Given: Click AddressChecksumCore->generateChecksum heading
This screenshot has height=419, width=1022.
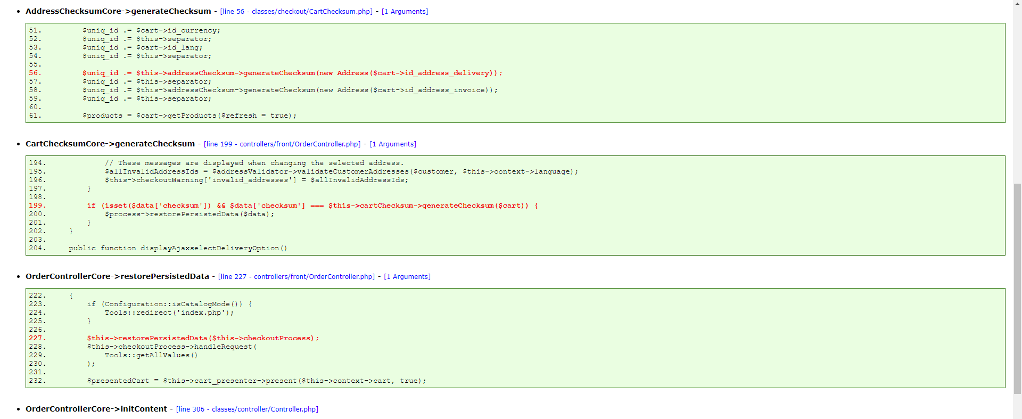Looking at the screenshot, I should (118, 11).
